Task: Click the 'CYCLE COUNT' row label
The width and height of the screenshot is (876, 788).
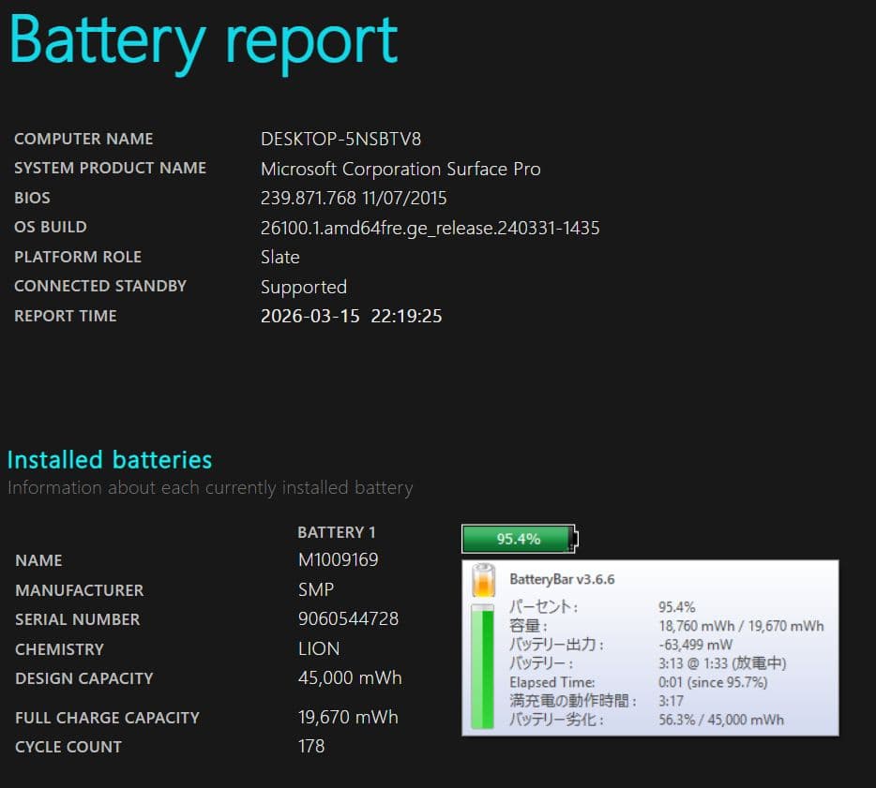Action: 68,747
